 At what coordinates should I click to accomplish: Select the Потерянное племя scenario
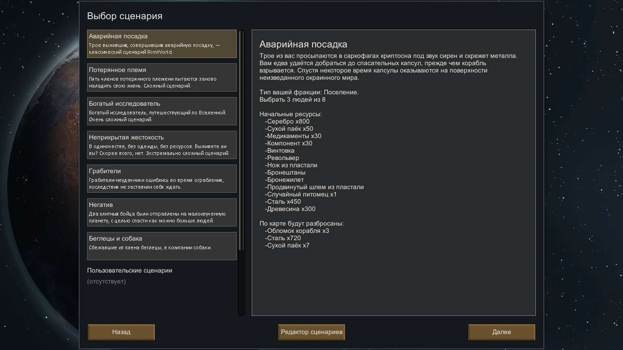[x=162, y=77]
